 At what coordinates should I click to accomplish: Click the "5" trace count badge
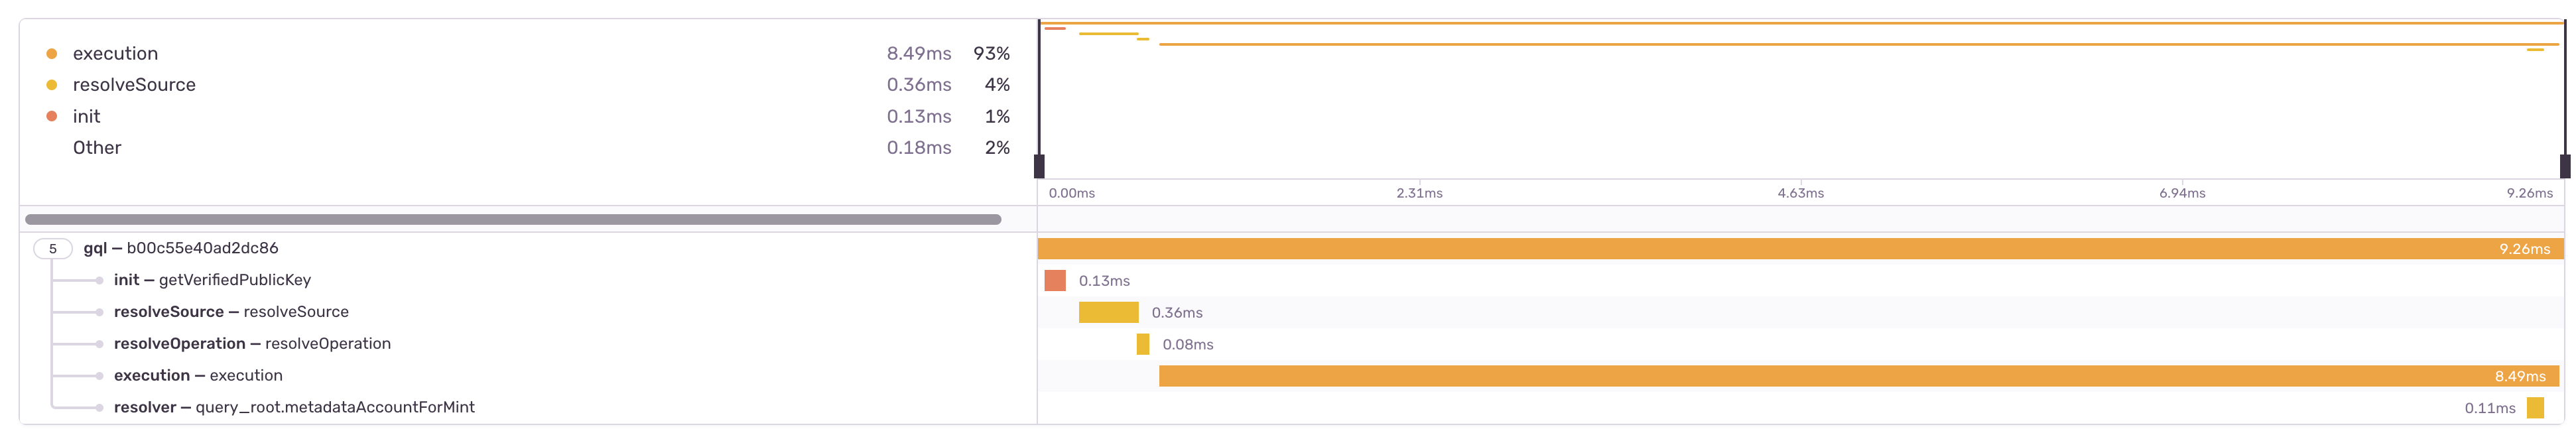pyautogui.click(x=52, y=248)
